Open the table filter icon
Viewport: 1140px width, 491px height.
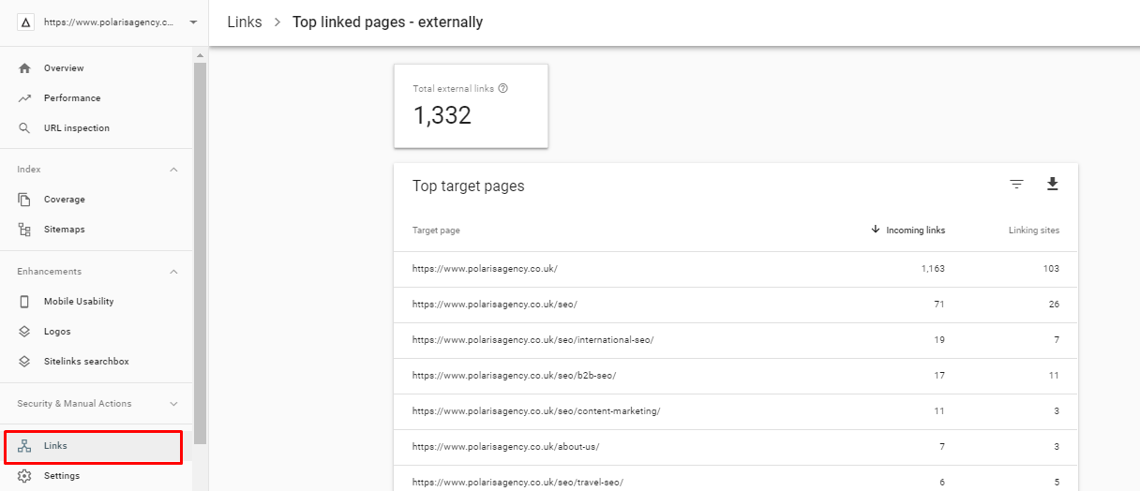pyautogui.click(x=1016, y=185)
